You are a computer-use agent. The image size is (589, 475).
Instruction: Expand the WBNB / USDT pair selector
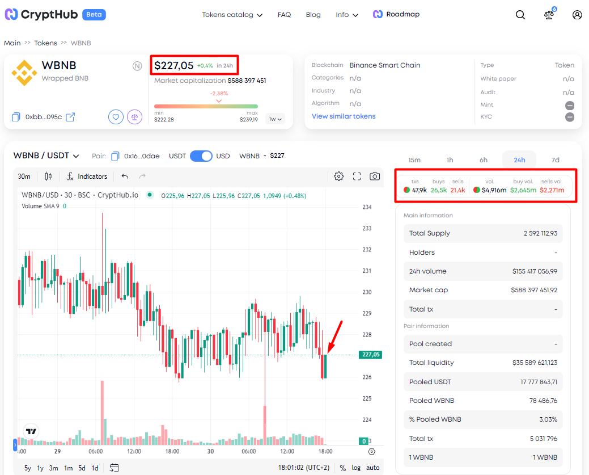pyautogui.click(x=46, y=155)
